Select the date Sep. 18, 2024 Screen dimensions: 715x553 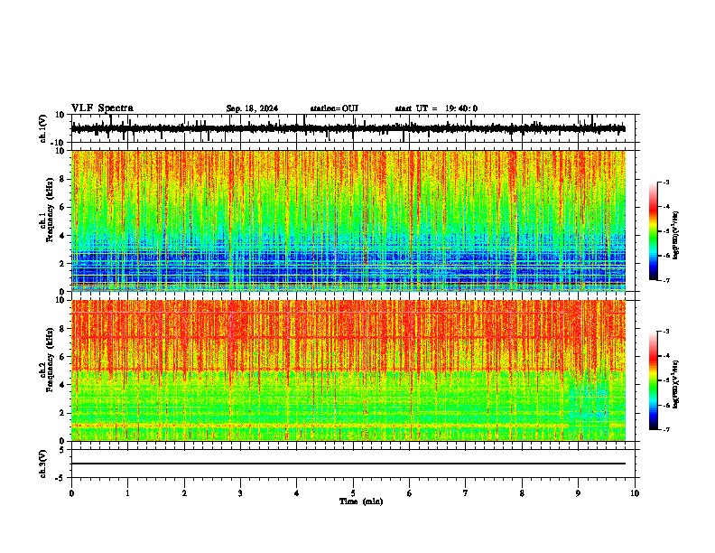pos(252,108)
